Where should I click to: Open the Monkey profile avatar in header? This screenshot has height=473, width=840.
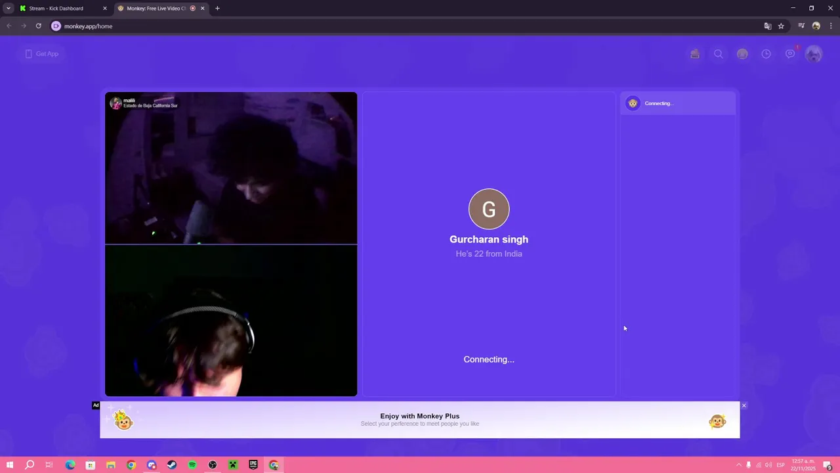point(814,54)
